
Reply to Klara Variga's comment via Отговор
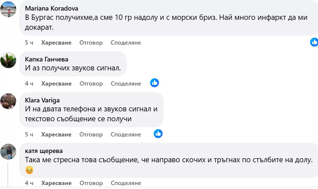[x=91, y=134]
